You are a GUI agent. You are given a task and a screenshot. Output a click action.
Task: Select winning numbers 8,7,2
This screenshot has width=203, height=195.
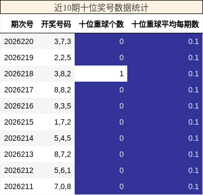pos(63,154)
